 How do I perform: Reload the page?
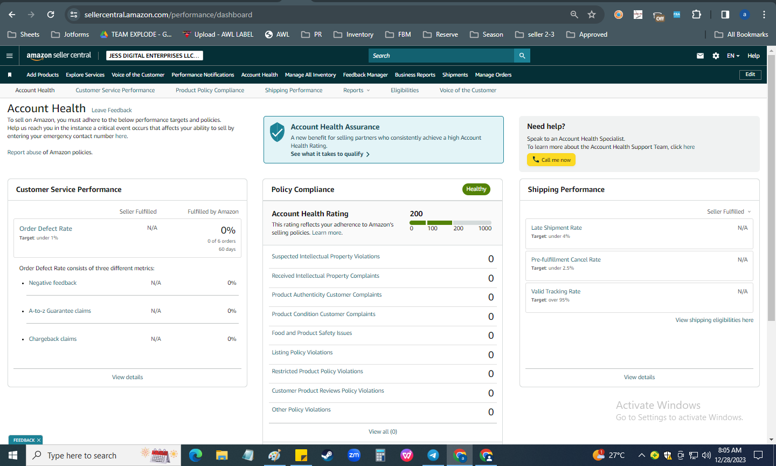point(51,15)
